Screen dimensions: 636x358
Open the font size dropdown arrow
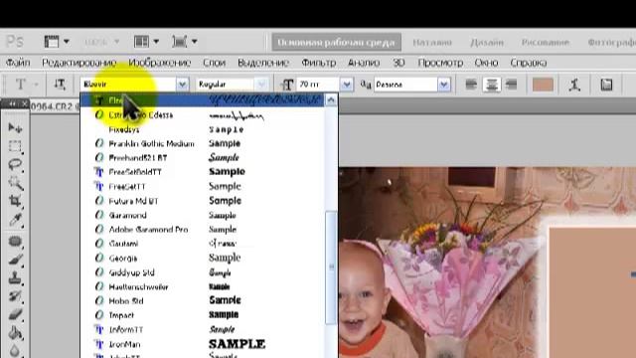click(347, 85)
